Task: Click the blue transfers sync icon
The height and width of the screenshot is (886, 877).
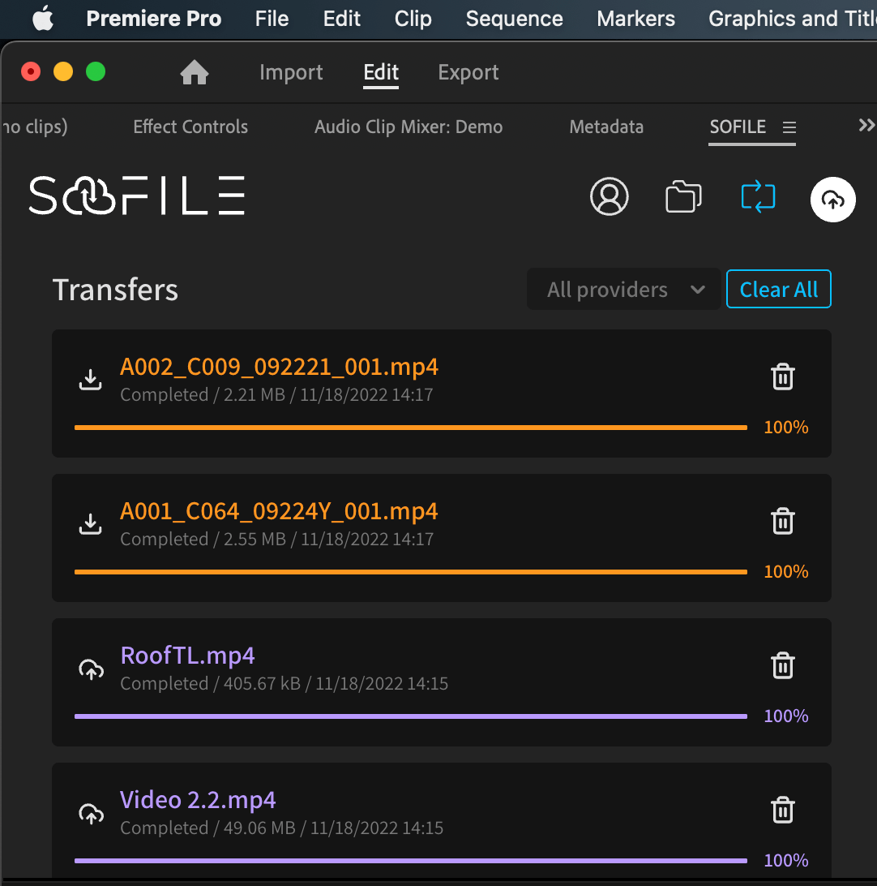Action: [x=758, y=197]
